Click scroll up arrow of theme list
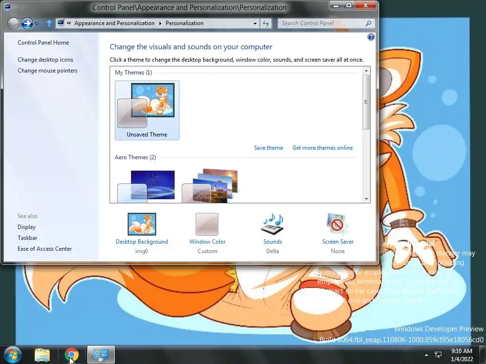Image resolution: width=486 pixels, height=364 pixels. click(x=366, y=71)
